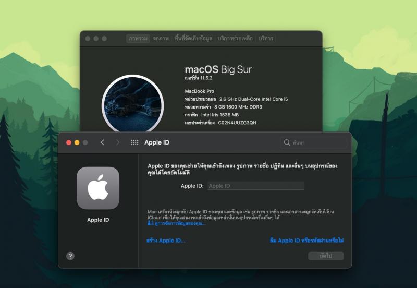This screenshot has height=288, width=417.
Task: Open the พื้นที่จัดเก็บข้อมูล tab
Action: tap(193, 38)
